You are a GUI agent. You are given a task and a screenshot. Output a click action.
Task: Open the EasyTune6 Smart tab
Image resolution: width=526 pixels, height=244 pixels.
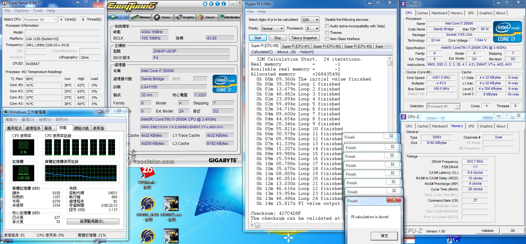[x=207, y=17]
